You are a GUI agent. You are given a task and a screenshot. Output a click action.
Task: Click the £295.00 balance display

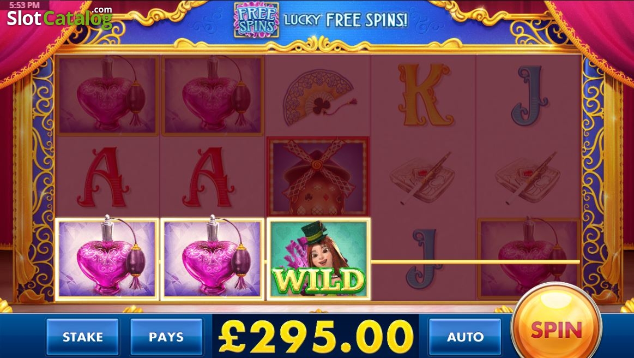coord(316,337)
